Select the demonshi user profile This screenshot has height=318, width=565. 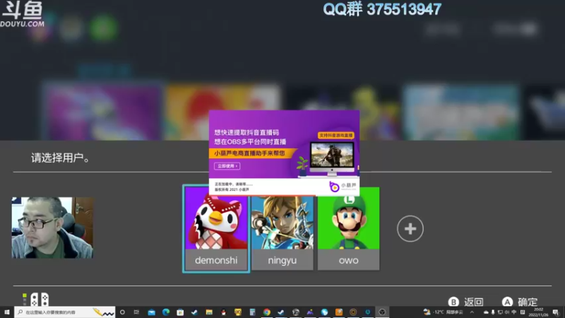coord(216,228)
